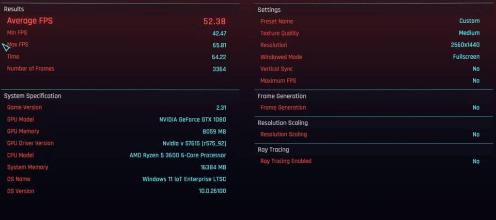This screenshot has width=496, height=220.
Task: Click the Resolution Scaling red row label
Action: pos(284,134)
